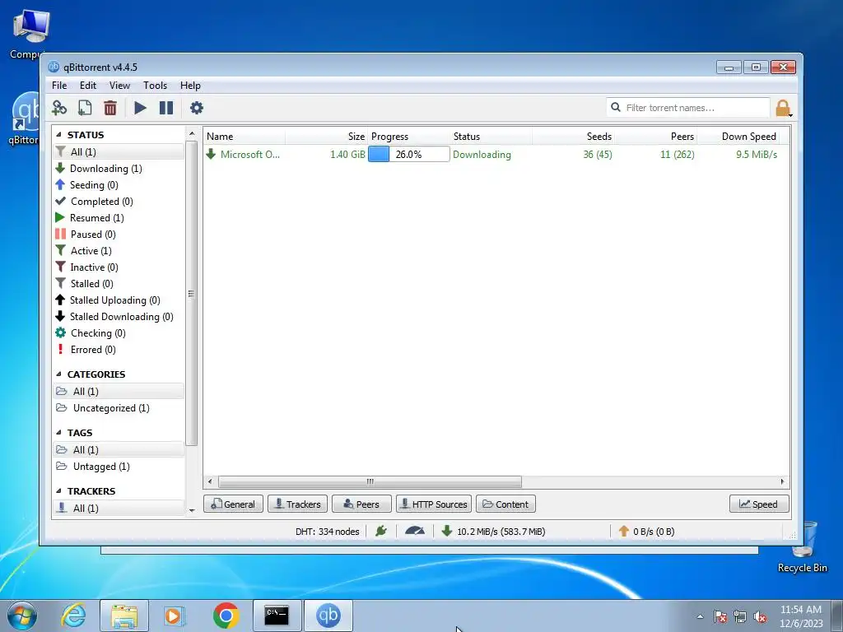Resume torrent with the play icon

pyautogui.click(x=140, y=108)
